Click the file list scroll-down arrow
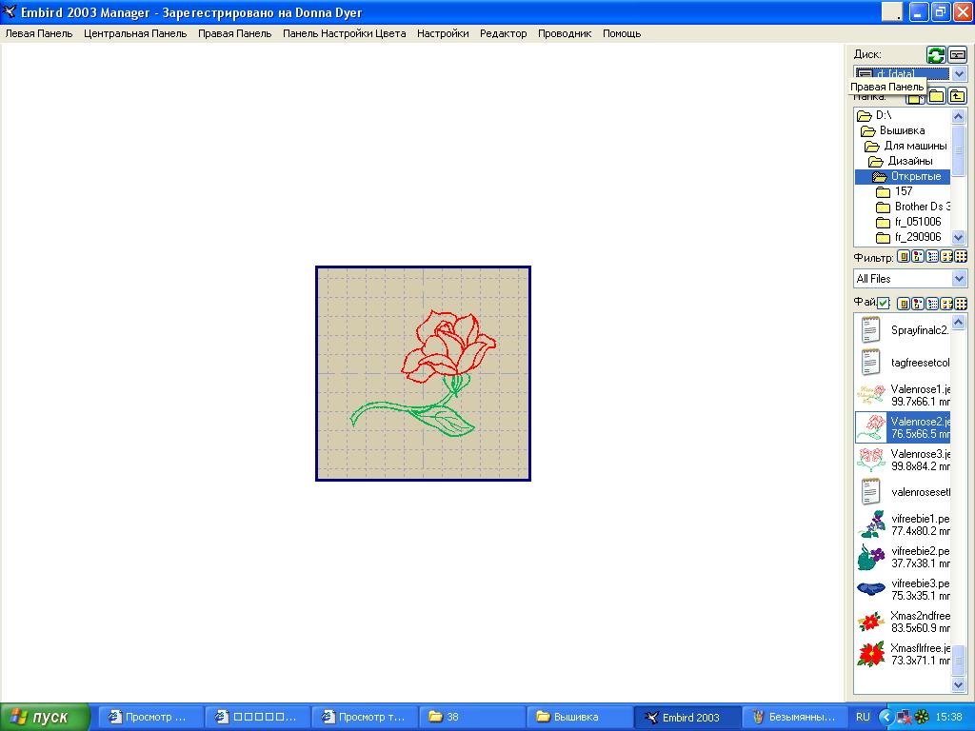975x731 pixels. [x=958, y=685]
